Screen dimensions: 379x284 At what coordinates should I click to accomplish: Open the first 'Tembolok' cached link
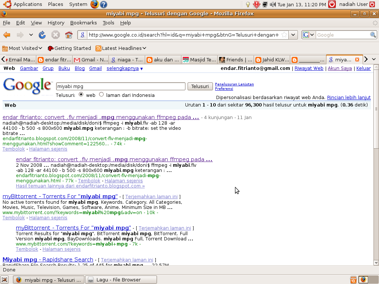pos(14,149)
